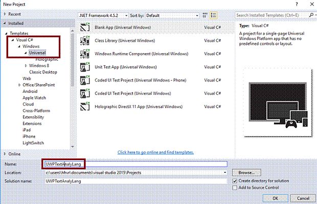Click Windows Runtime Component template icon
Image resolution: width=317 pixels, height=204 pixels.
[85, 54]
